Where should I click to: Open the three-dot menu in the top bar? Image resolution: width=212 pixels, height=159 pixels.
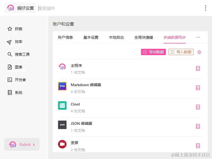206,8
